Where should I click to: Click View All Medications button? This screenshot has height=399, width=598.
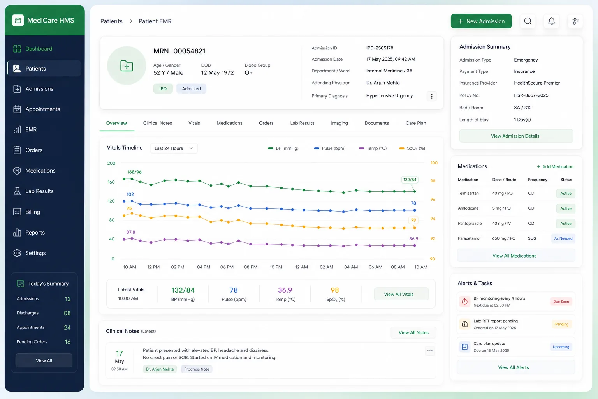coord(516,256)
